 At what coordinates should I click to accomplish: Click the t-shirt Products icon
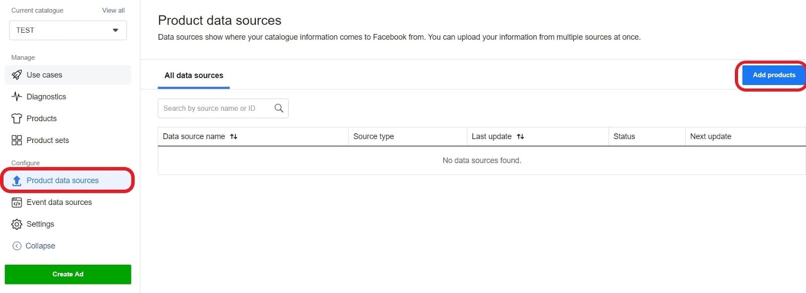click(17, 118)
